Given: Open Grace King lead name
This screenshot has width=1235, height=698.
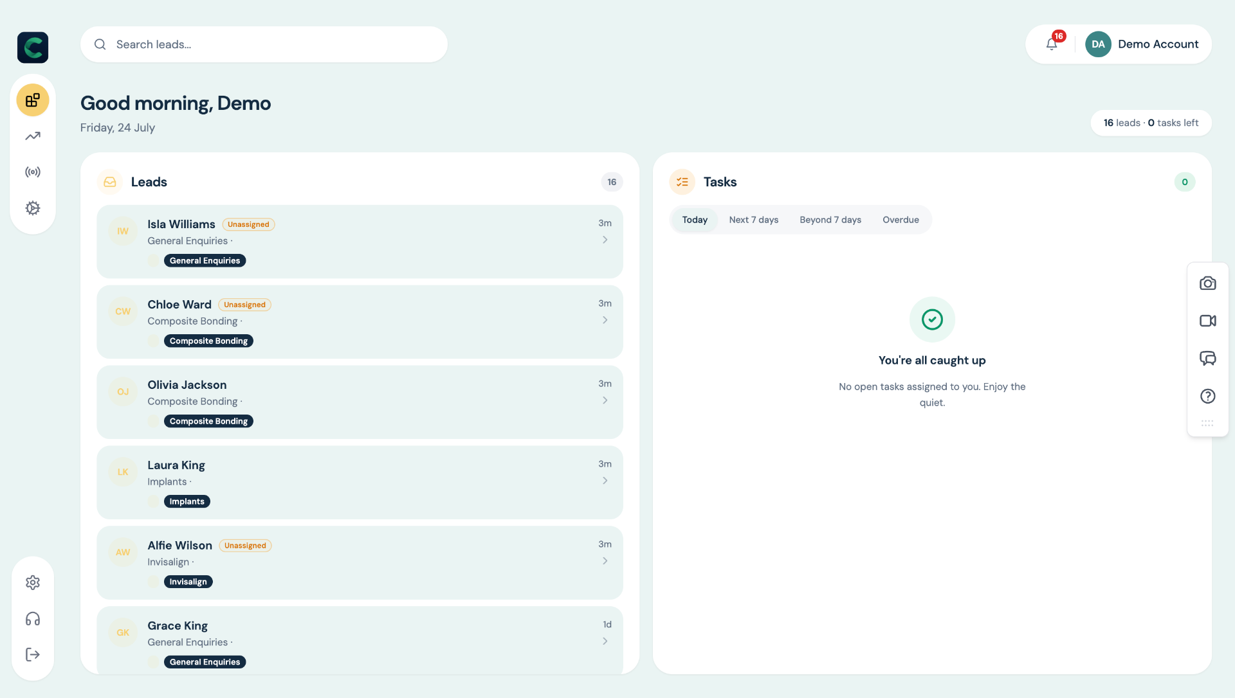Looking at the screenshot, I should pyautogui.click(x=178, y=626).
